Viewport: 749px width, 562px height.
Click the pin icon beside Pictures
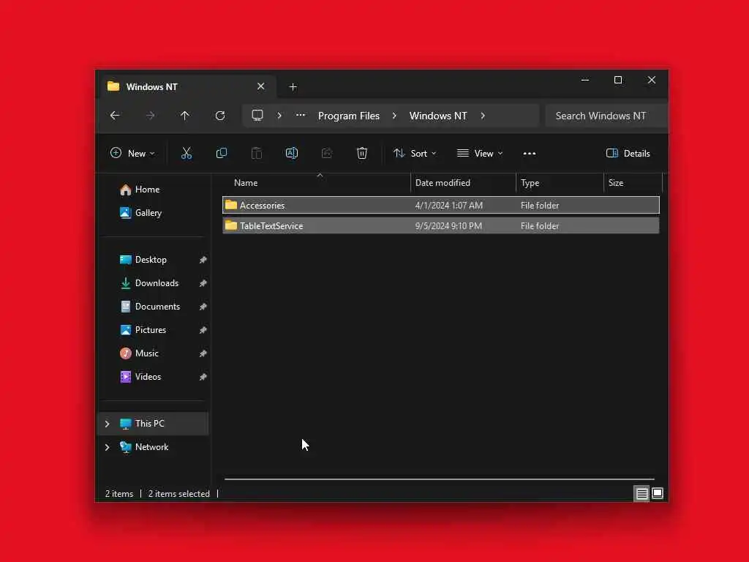203,330
